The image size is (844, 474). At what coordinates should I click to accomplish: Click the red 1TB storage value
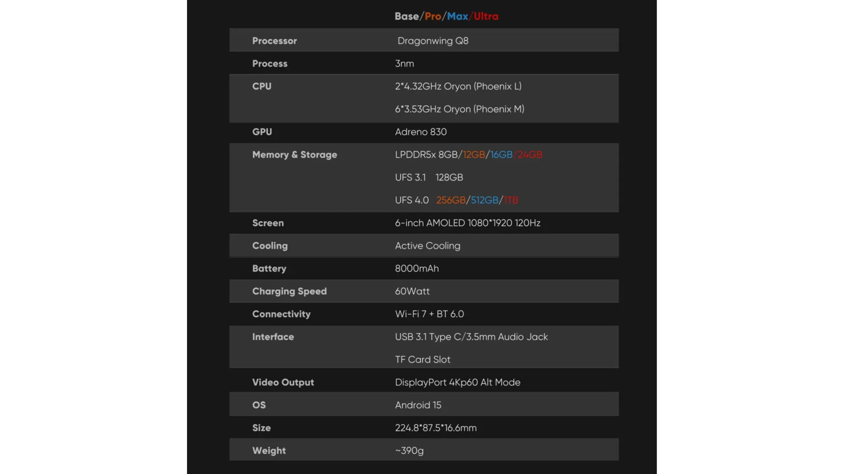(x=511, y=200)
